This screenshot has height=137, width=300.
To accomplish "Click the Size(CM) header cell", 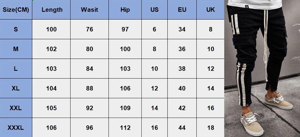I will point(16,10).
